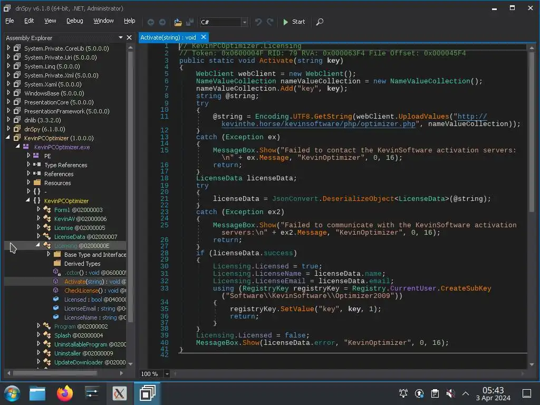Select the UninstallableProgram class
The width and height of the screenshot is (540, 405).
[x=90, y=344]
